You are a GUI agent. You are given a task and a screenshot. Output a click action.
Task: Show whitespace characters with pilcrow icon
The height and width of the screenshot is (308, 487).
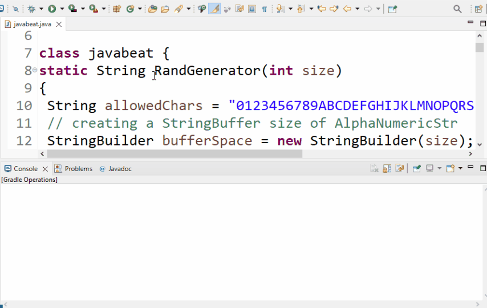click(x=264, y=9)
